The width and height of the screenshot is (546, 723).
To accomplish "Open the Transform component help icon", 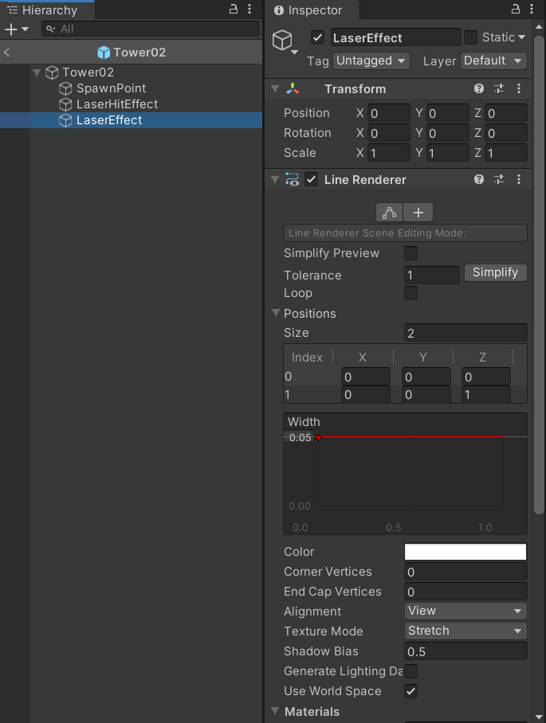I will click(x=479, y=89).
